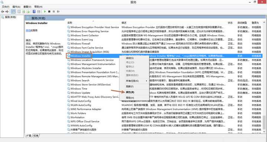The height and width of the screenshot is (142, 267).
Task: Open the 文件(F) menu
Action: pos(6,7)
